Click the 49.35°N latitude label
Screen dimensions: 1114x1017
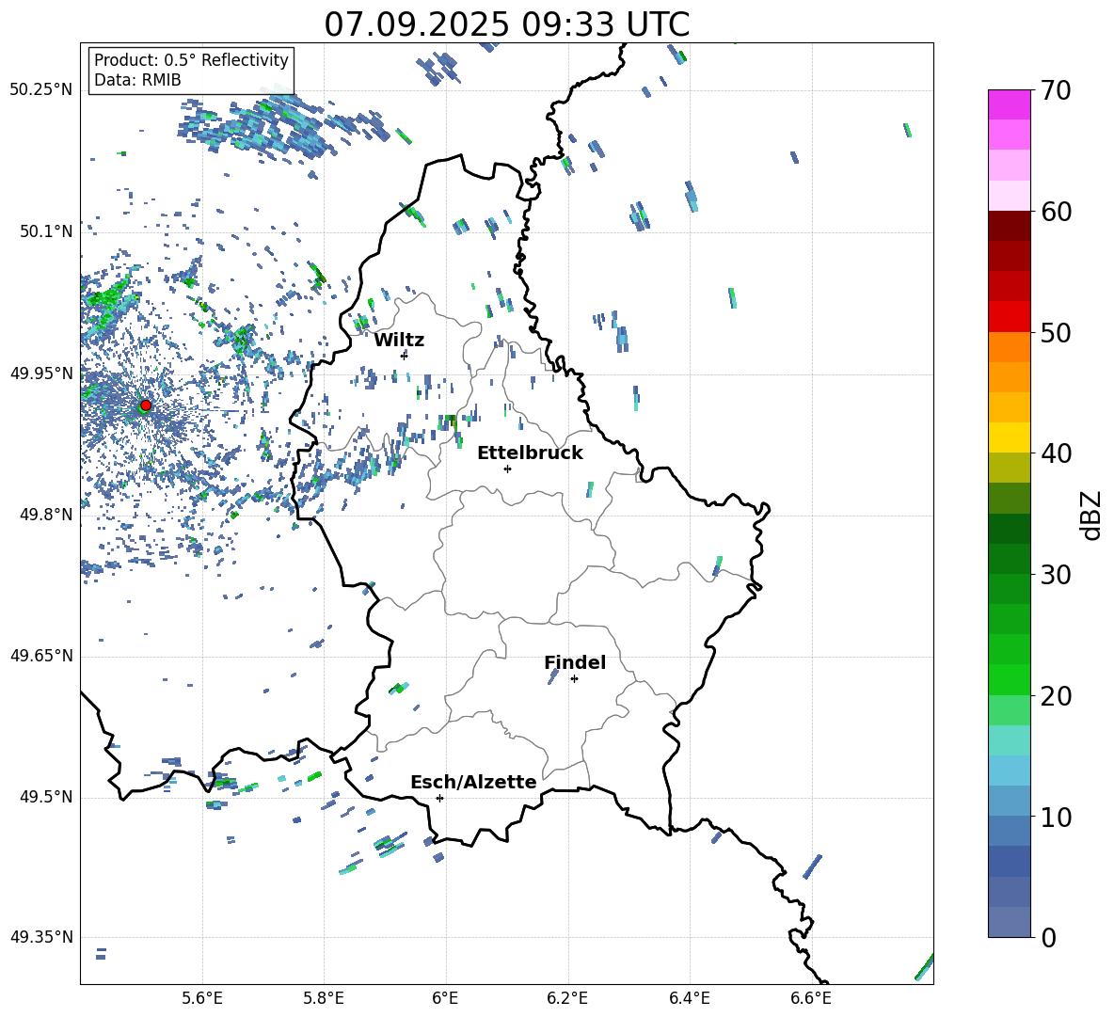(41, 937)
